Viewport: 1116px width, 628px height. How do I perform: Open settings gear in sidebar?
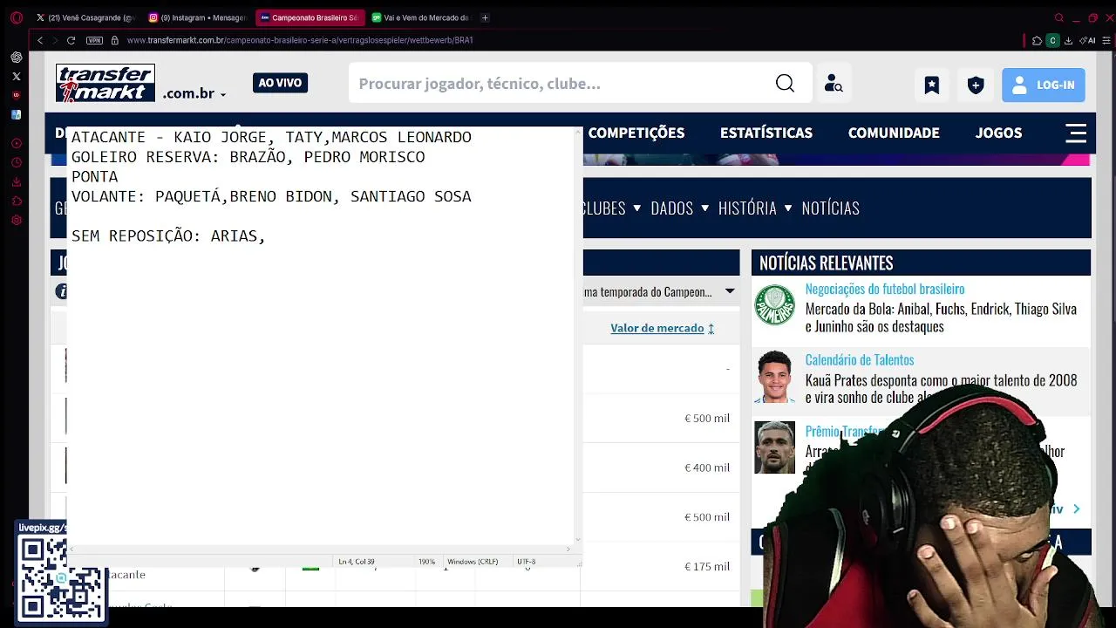(17, 220)
